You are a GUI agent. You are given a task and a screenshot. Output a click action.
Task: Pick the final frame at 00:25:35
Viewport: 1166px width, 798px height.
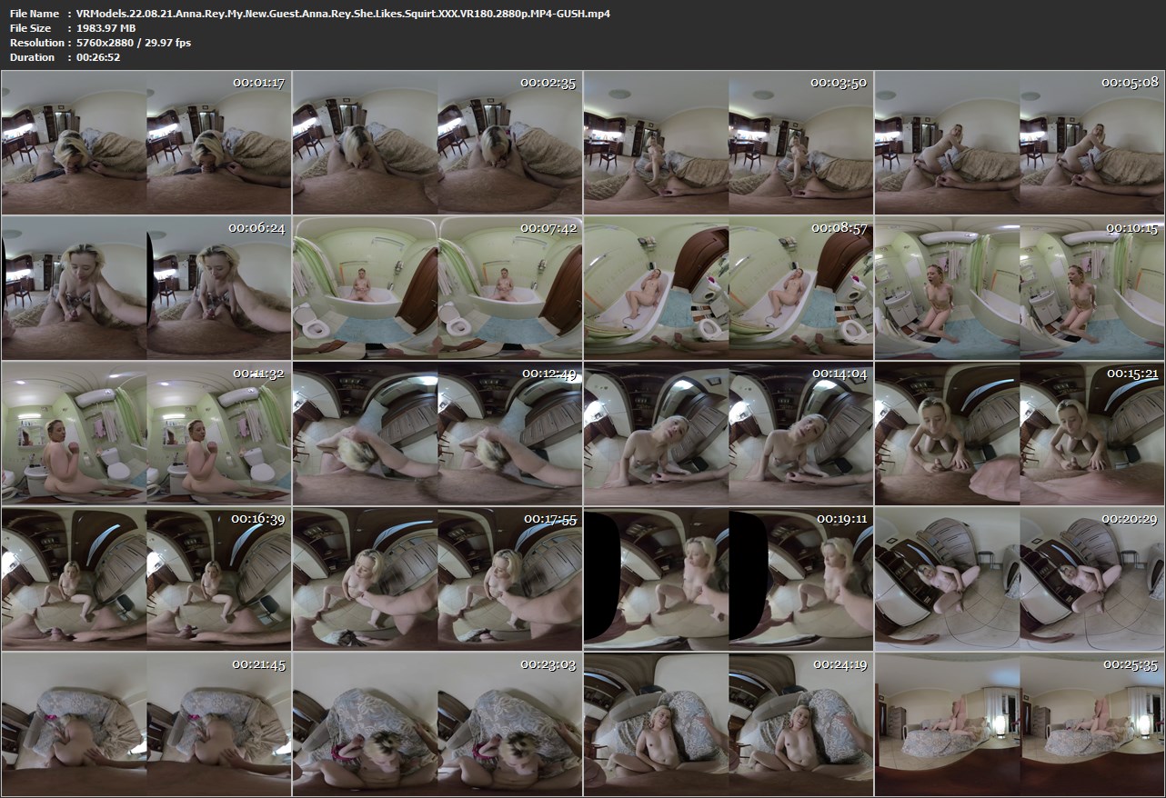[x=1020, y=724]
